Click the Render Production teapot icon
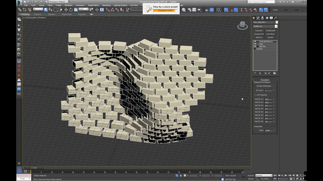This screenshot has height=181, width=323. [199, 10]
